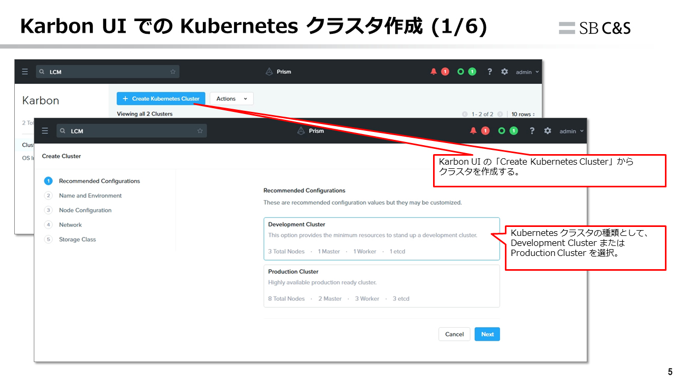The height and width of the screenshot is (380, 676).
Task: Expand admin user dropdown in front window
Action: pos(572,131)
